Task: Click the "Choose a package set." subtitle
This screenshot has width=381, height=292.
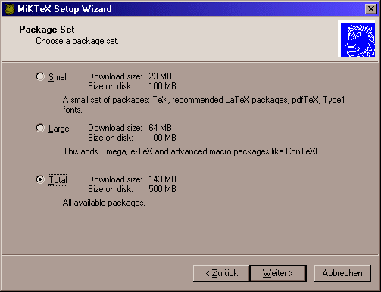Action: coord(77,41)
